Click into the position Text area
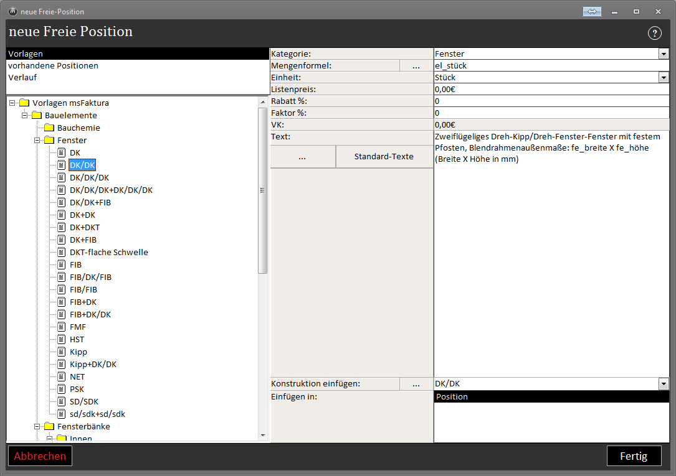The width and height of the screenshot is (676, 476). [x=551, y=254]
